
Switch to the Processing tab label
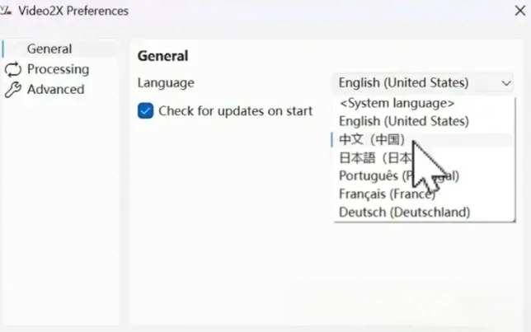[58, 69]
